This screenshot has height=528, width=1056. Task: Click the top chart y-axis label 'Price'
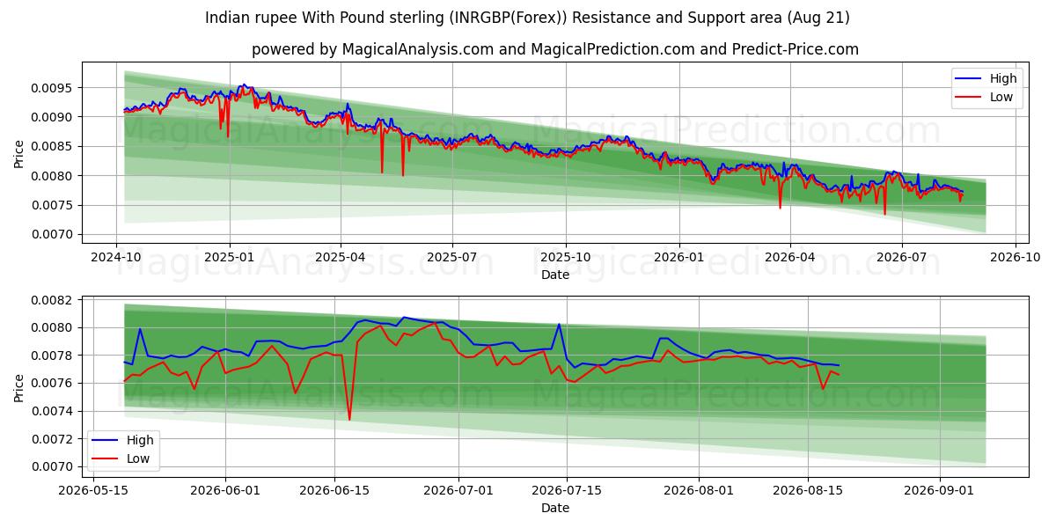pyautogui.click(x=19, y=153)
